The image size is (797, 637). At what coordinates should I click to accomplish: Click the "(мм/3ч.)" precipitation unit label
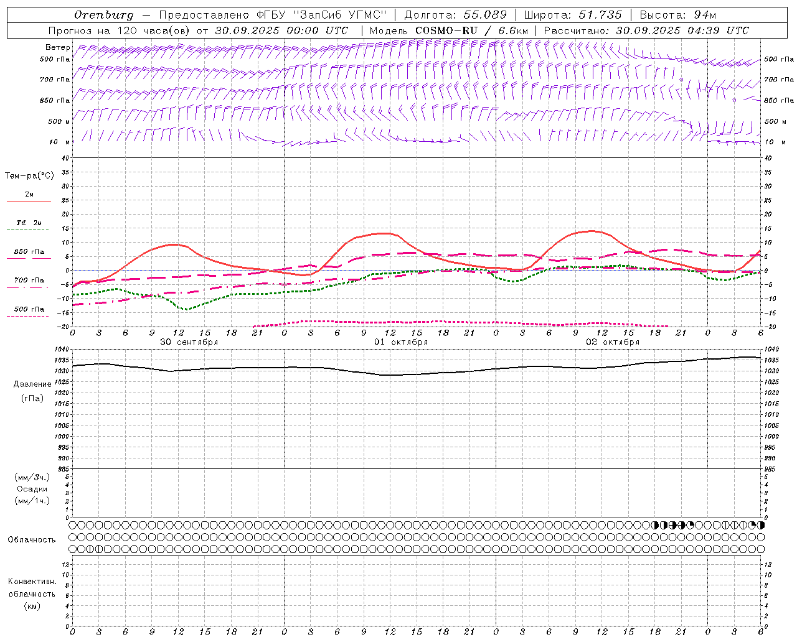32,477
